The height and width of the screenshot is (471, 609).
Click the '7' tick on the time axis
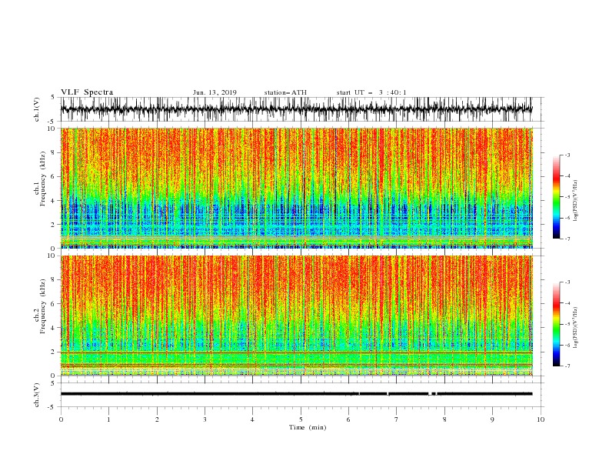click(397, 419)
